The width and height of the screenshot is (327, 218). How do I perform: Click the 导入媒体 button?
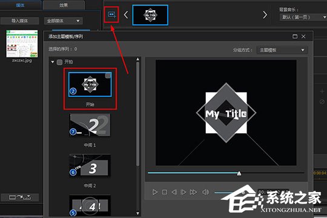pos(19,21)
